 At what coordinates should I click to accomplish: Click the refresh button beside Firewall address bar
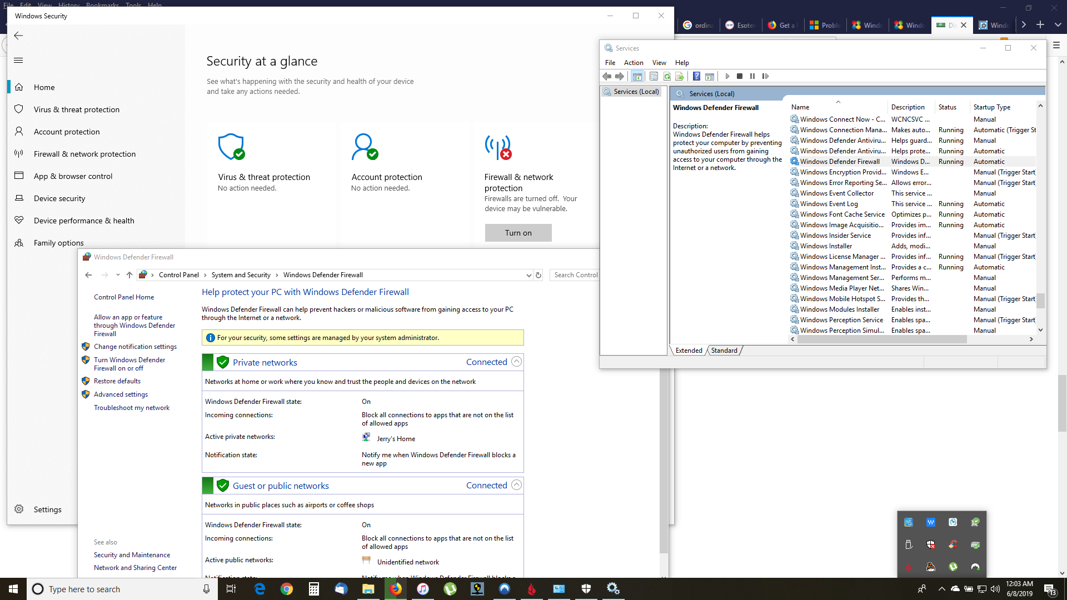point(538,275)
